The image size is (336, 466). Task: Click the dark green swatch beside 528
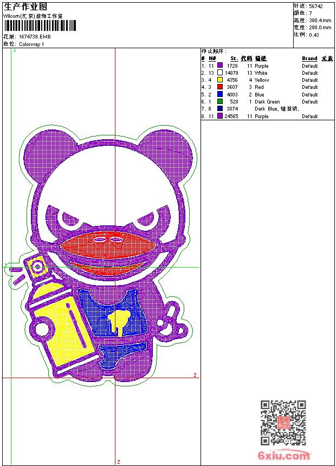(220, 101)
